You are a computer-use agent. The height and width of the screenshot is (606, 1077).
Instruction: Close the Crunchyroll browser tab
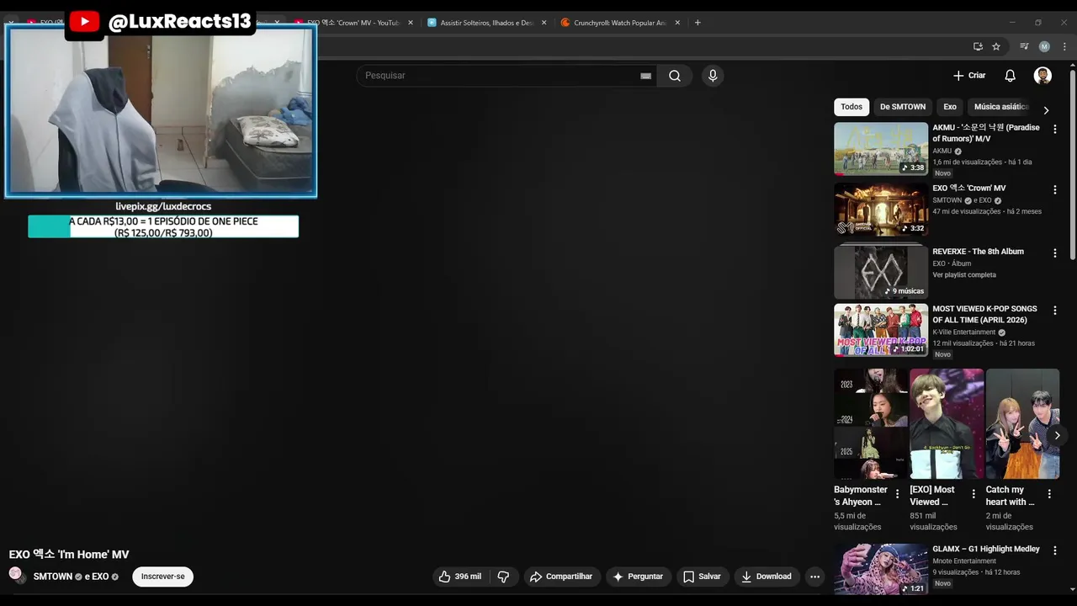[x=678, y=23]
